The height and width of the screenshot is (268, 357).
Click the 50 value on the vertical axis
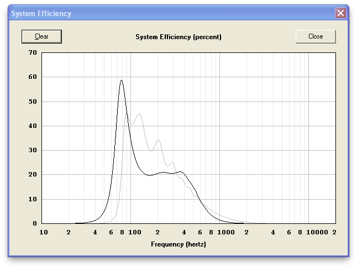[33, 101]
